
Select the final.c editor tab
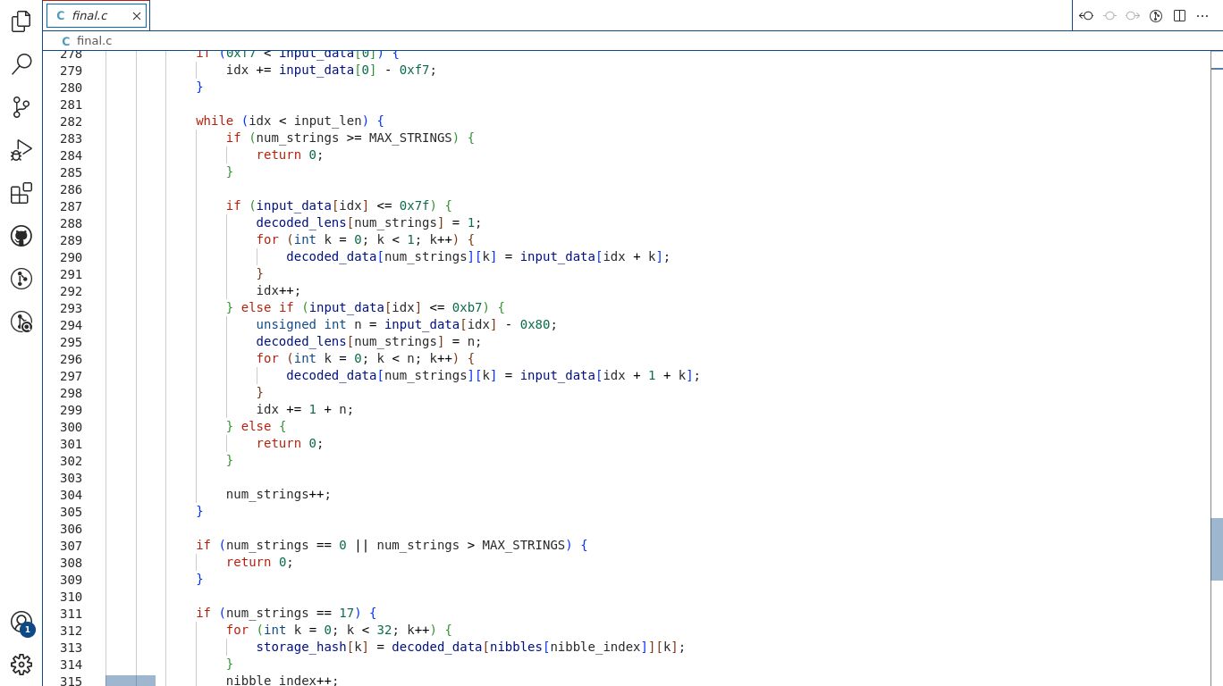[97, 15]
